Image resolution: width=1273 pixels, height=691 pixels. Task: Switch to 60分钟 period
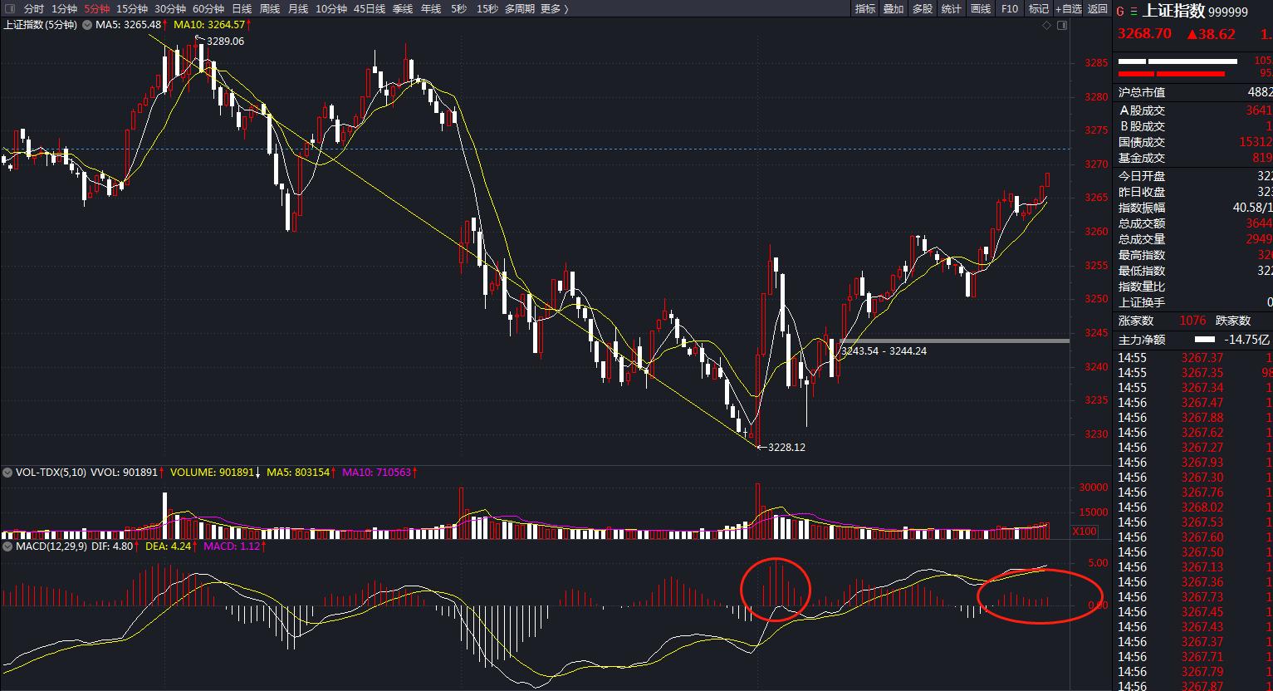point(208,9)
